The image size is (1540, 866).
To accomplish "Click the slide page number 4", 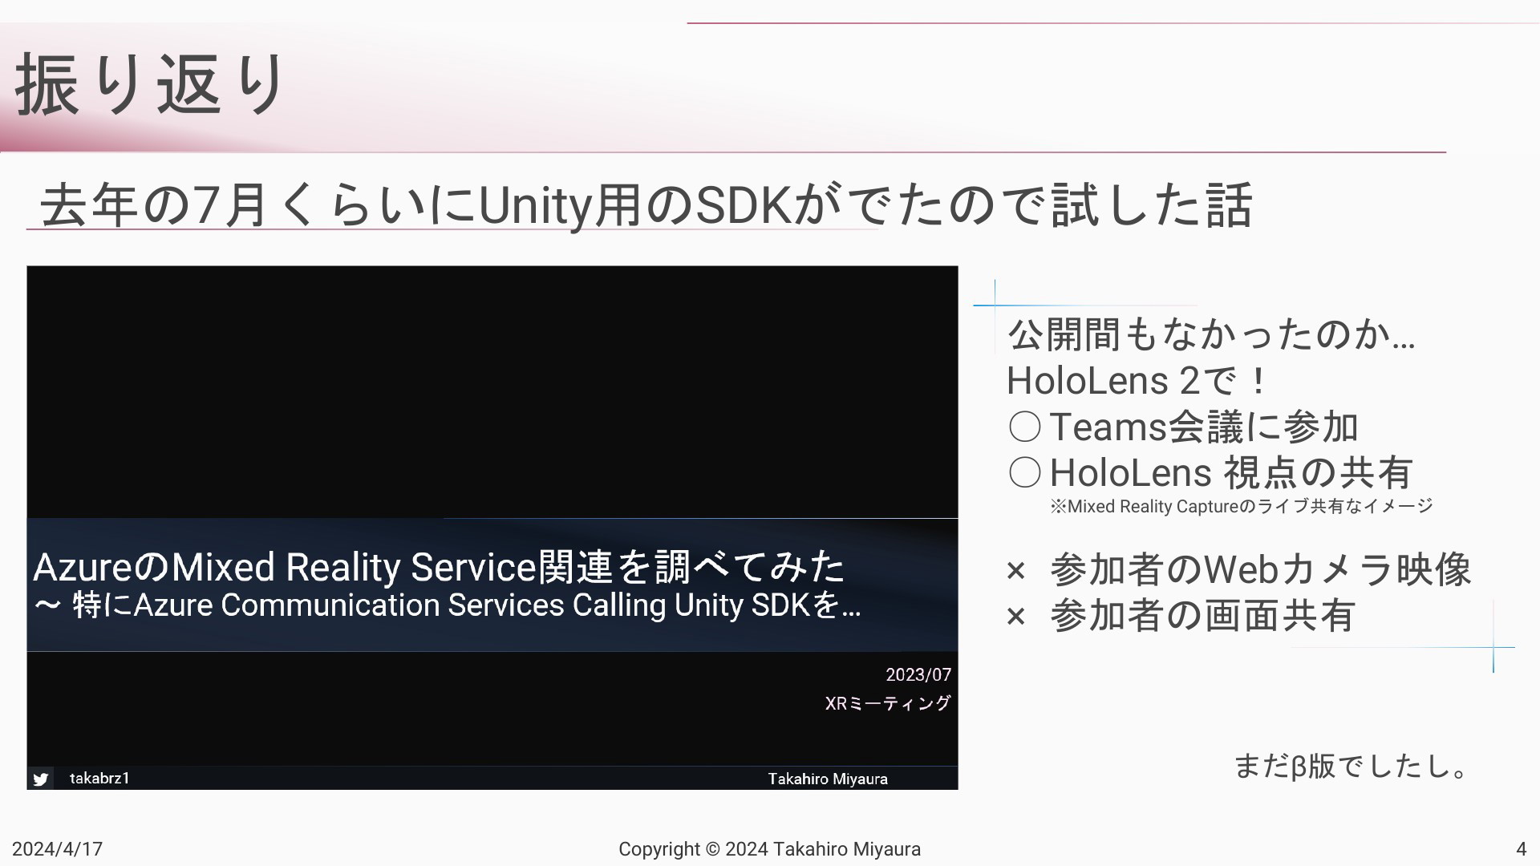I will [1521, 849].
